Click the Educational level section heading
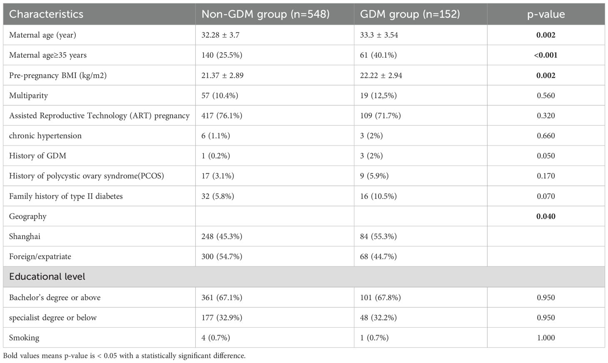 pos(47,277)
